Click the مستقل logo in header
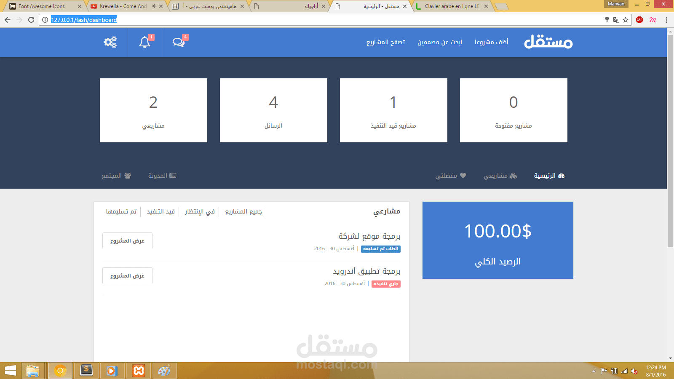This screenshot has width=674, height=379. (548, 42)
